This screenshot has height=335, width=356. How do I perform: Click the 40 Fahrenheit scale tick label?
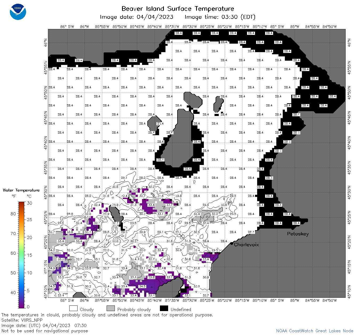click(x=13, y=292)
